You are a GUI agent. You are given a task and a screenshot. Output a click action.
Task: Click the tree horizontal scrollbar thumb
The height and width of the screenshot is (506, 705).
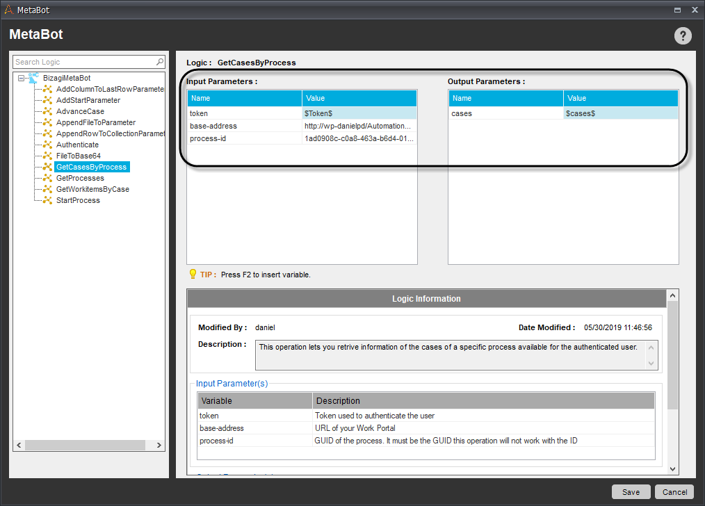85,445
